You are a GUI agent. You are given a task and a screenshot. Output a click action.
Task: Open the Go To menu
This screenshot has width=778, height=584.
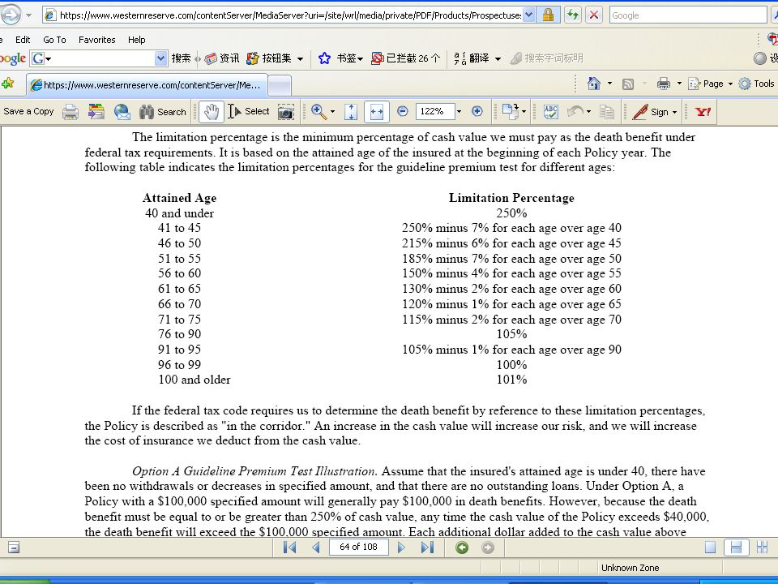(54, 40)
